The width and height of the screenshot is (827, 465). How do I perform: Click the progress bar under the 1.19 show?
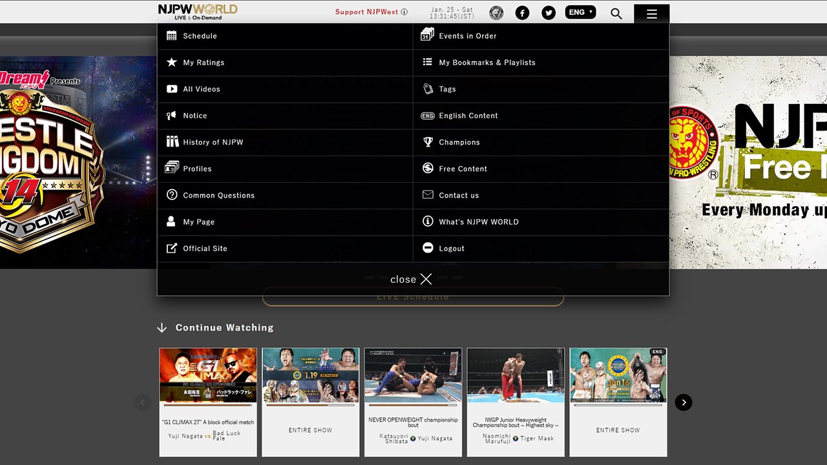click(x=311, y=405)
